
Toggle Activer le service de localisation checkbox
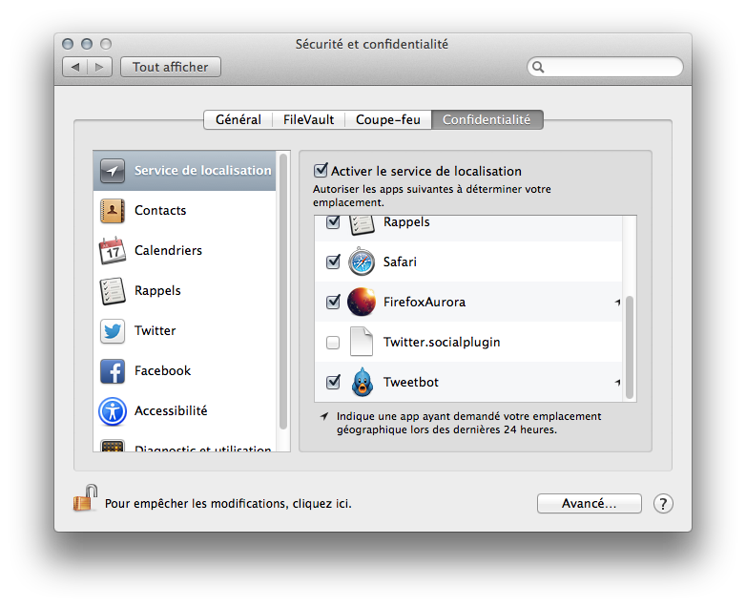321,170
